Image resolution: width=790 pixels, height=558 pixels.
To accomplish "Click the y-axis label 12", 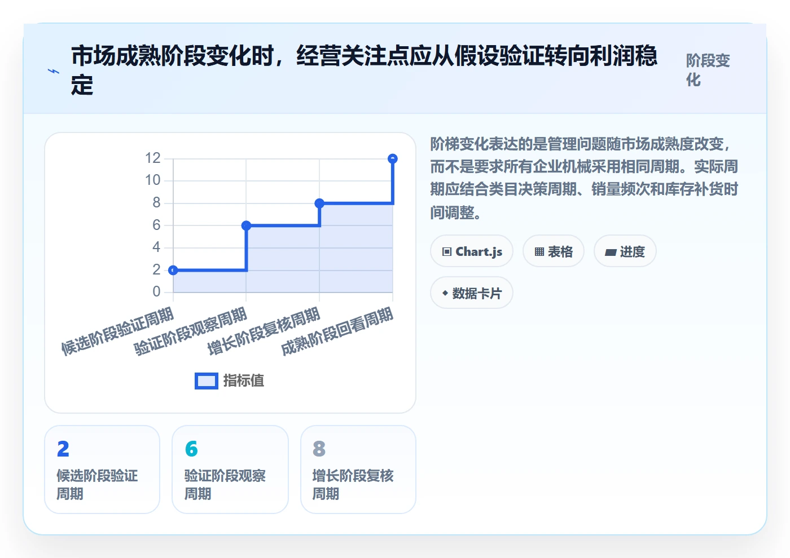I will tap(153, 158).
